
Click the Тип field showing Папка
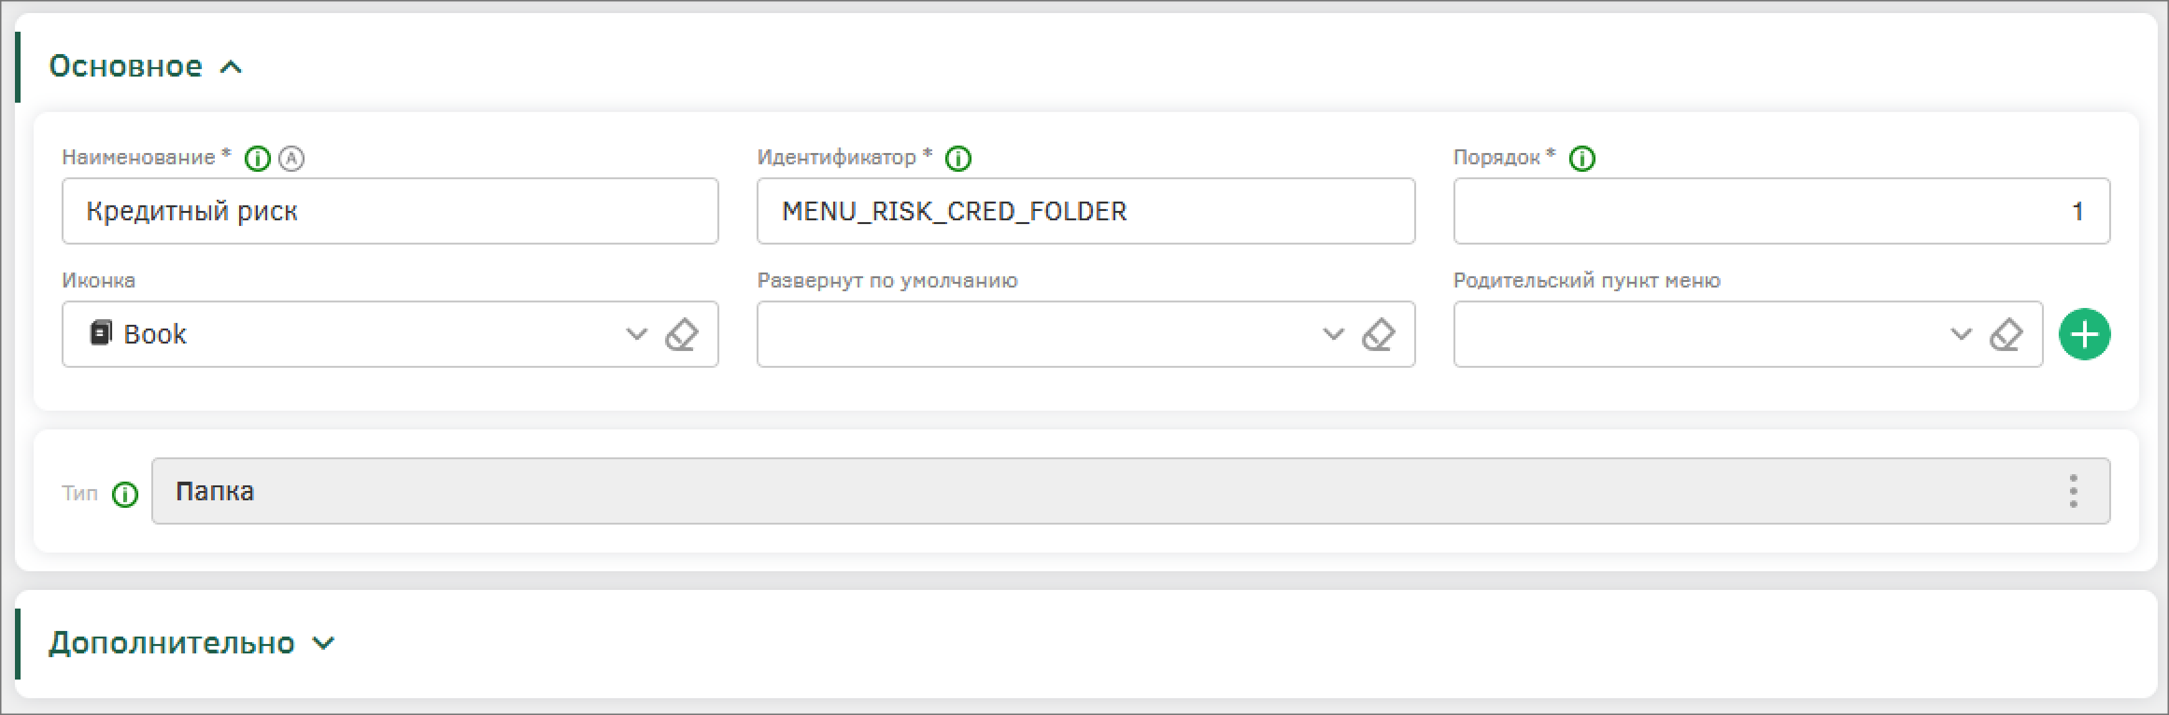[1130, 491]
